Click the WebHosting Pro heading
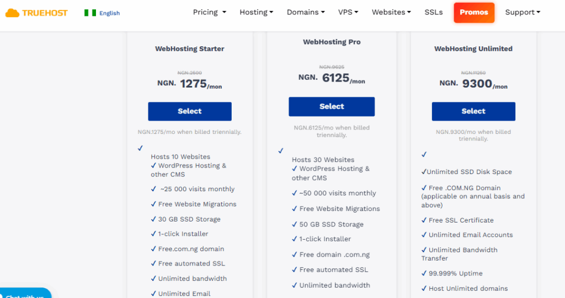Viewport: 565px width, 298px height. click(x=332, y=42)
